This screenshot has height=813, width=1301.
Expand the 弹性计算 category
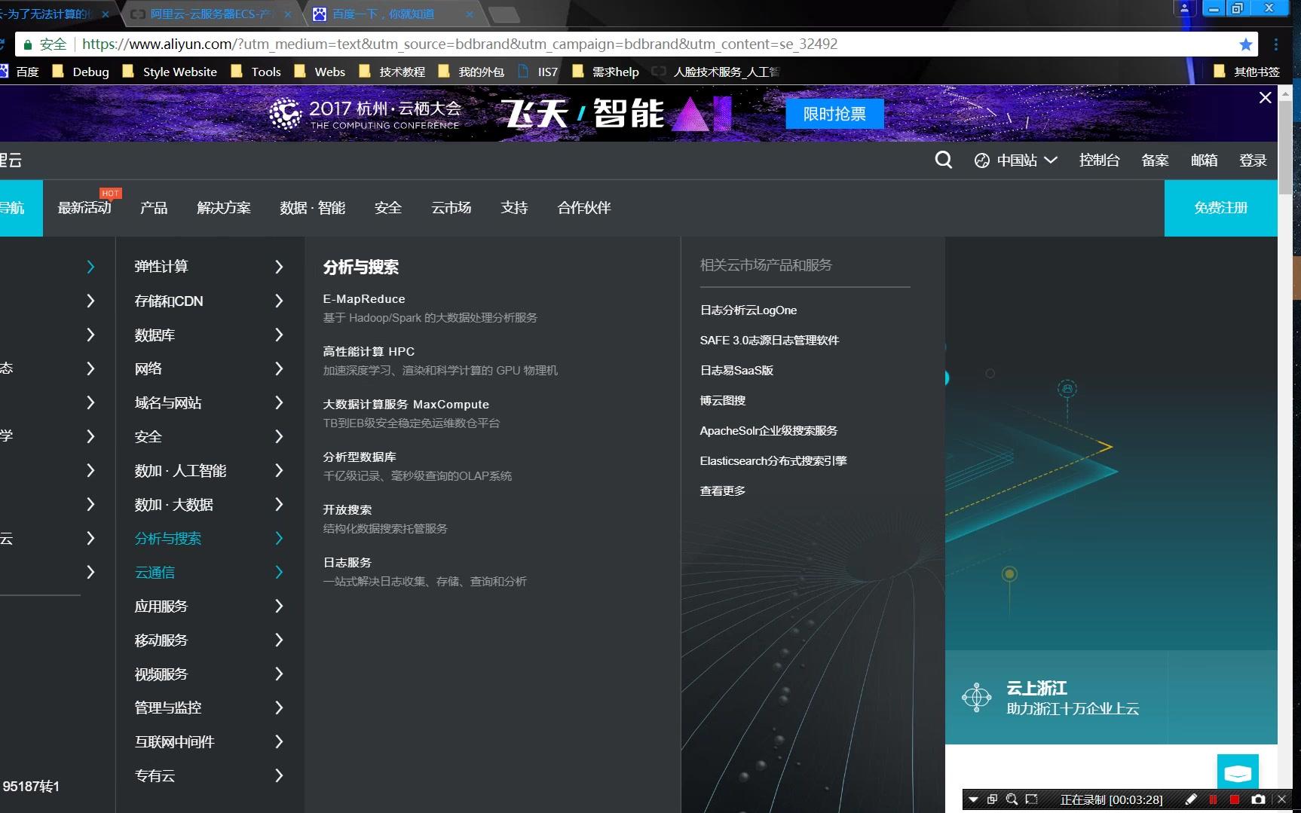[x=209, y=267]
